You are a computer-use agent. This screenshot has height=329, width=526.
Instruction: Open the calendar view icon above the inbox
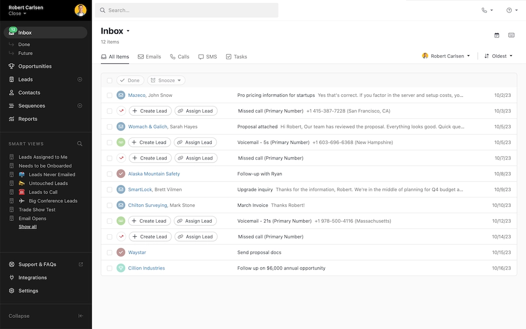tap(497, 34)
